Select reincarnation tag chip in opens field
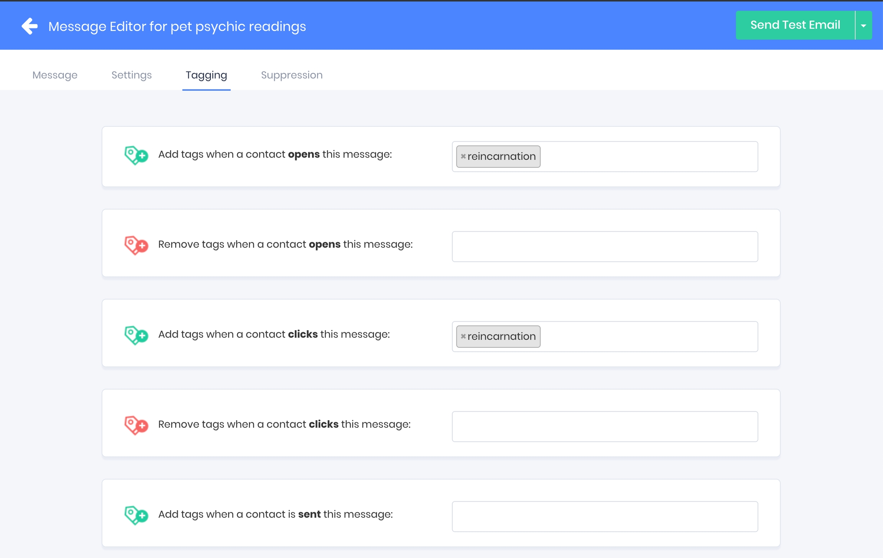 [501, 156]
